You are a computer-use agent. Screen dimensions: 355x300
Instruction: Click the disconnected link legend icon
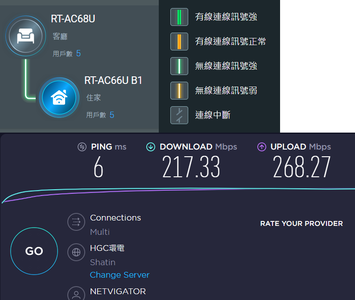[179, 115]
